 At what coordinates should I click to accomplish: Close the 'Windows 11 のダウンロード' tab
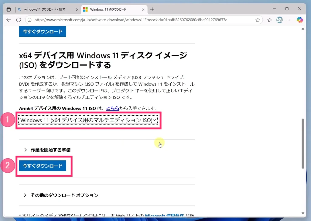[x=143, y=9]
